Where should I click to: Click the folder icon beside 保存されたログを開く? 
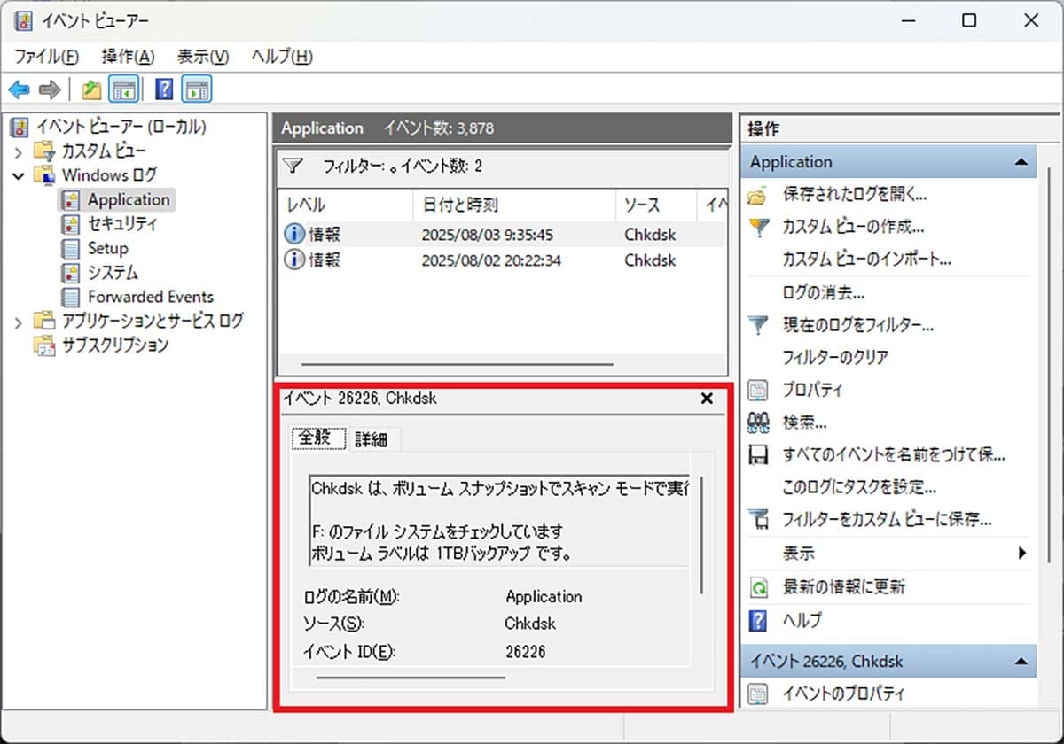click(x=757, y=195)
